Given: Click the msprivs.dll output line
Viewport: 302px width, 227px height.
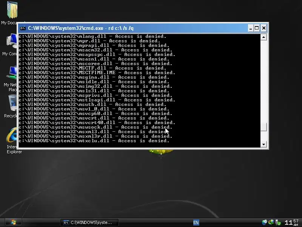Looking at the screenshot, I should pyautogui.click(x=96, y=95).
